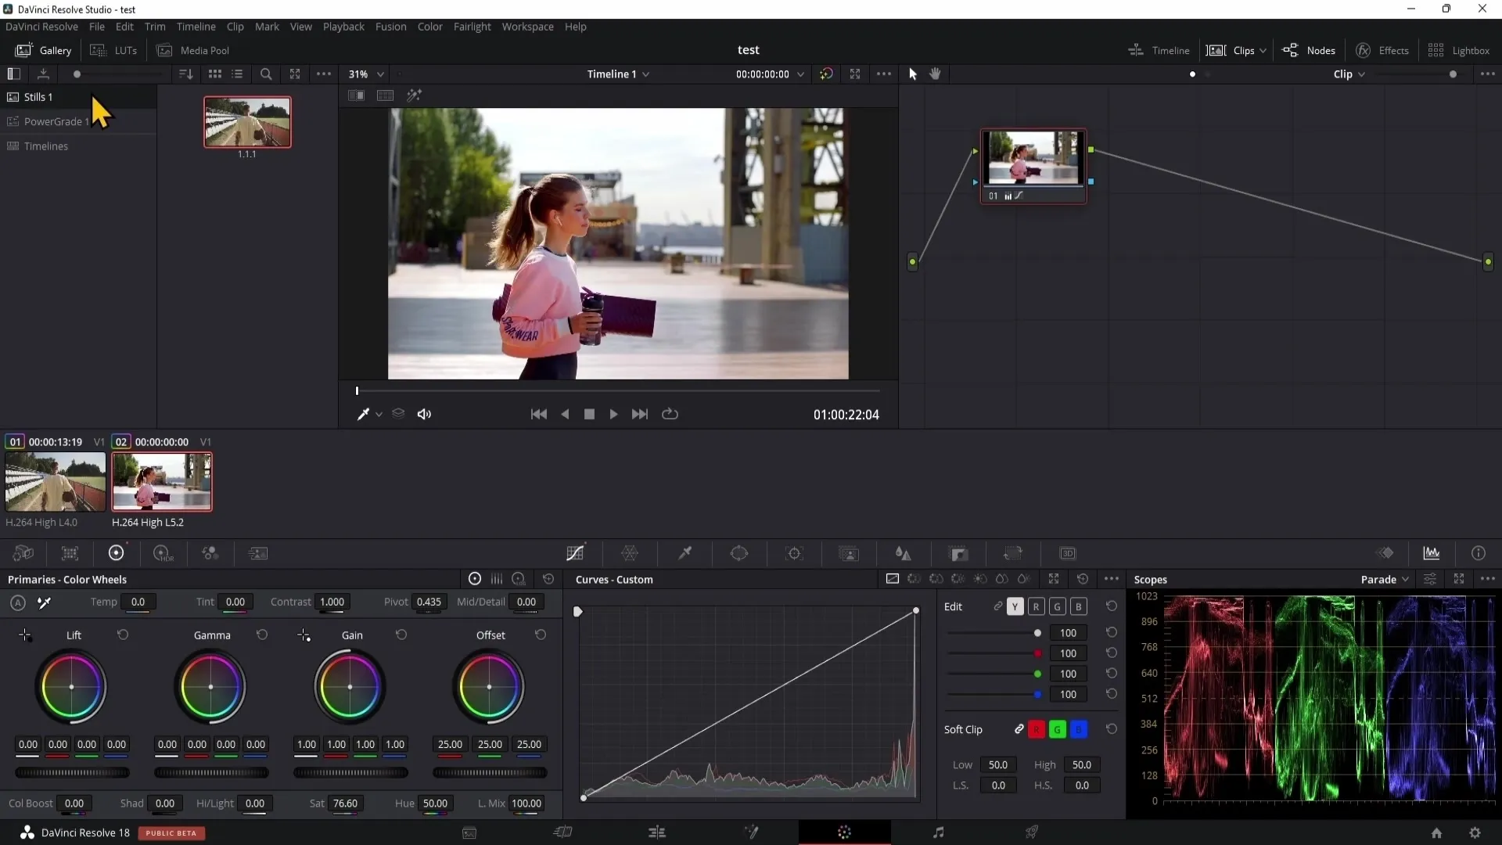This screenshot has height=845, width=1502.
Task: Select the Curves palette icon
Action: click(x=575, y=553)
